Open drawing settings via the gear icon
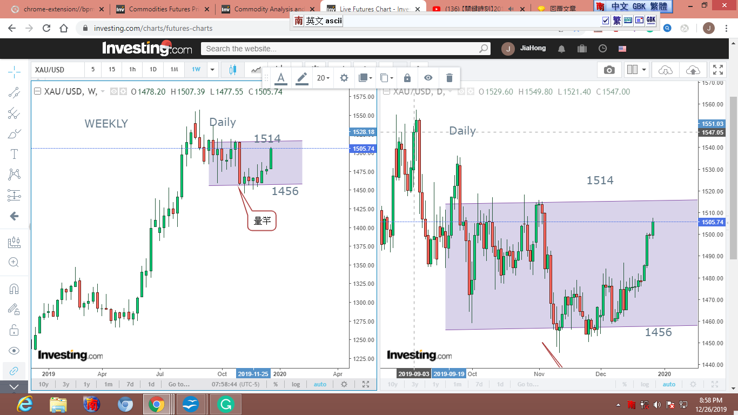738x415 pixels. coord(344,78)
